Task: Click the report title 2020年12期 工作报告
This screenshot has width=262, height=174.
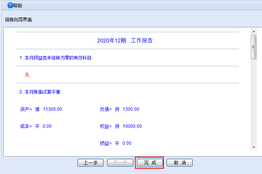Action: click(125, 40)
